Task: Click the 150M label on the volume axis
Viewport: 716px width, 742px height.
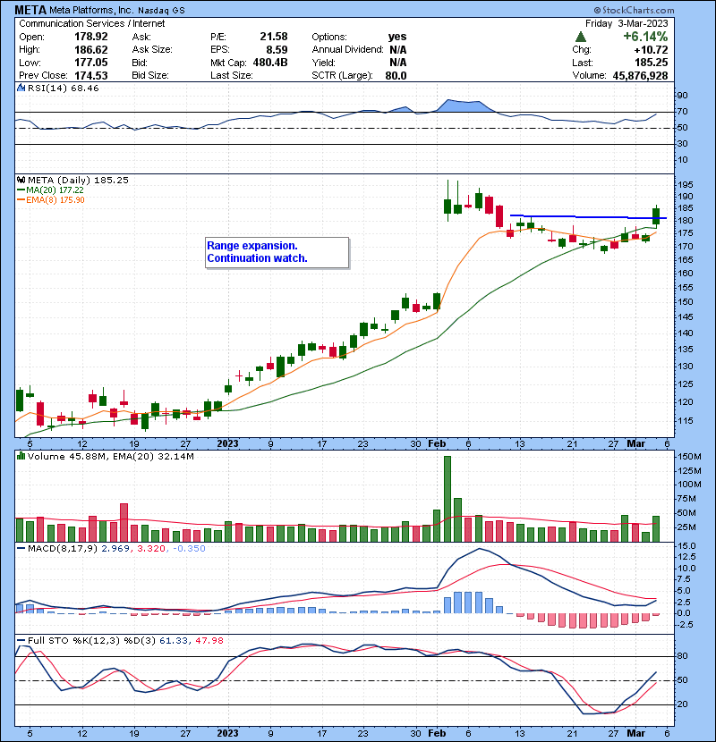Action: coord(690,457)
